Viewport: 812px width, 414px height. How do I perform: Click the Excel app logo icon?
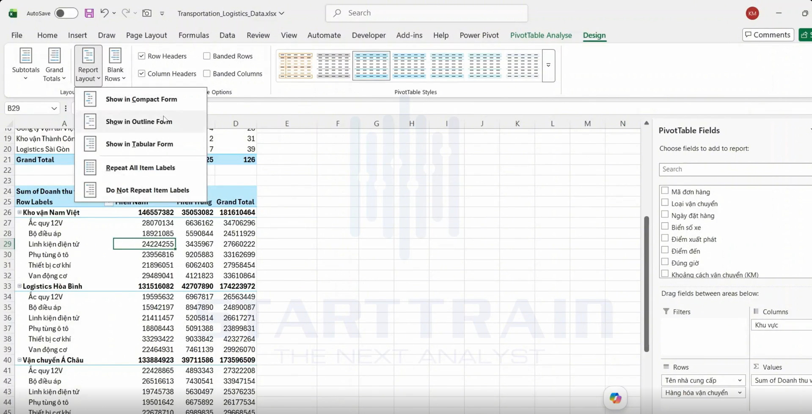point(13,13)
